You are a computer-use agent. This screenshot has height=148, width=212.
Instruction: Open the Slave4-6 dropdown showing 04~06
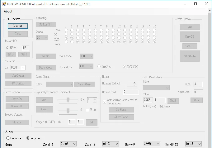pos(111,144)
